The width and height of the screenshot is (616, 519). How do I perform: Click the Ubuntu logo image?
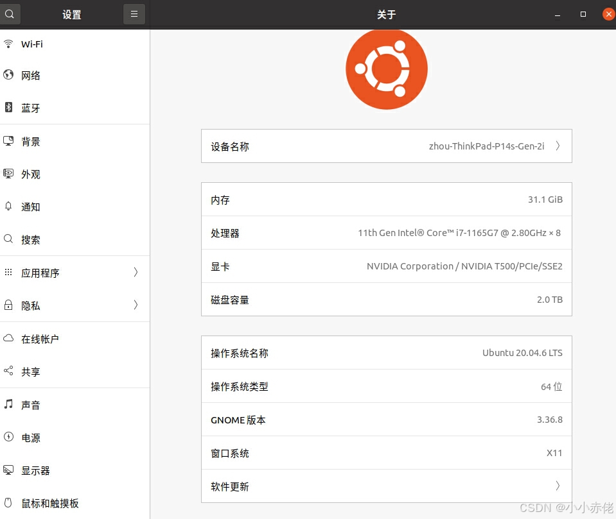(x=387, y=69)
